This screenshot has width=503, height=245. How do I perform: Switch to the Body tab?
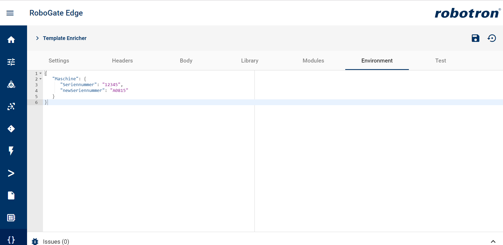186,61
